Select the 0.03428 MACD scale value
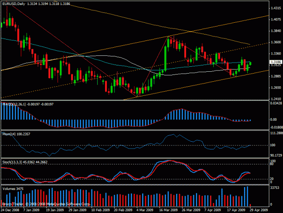 (276, 103)
